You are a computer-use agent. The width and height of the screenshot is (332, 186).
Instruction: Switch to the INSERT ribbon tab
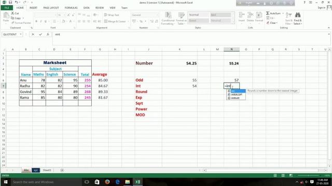point(33,8)
